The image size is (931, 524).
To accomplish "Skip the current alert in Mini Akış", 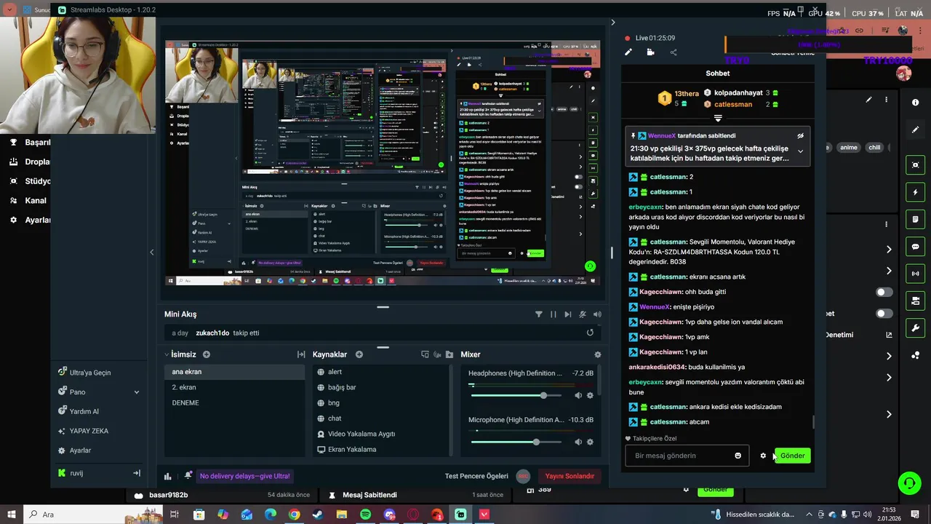I will point(568,314).
